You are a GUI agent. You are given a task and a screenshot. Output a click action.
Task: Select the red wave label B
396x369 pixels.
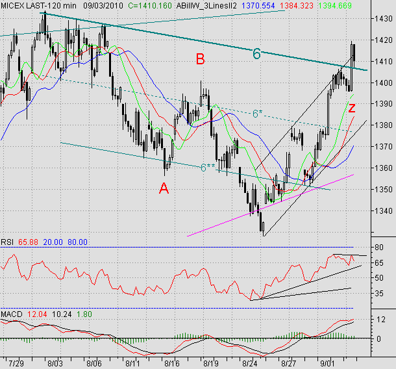pos(201,60)
